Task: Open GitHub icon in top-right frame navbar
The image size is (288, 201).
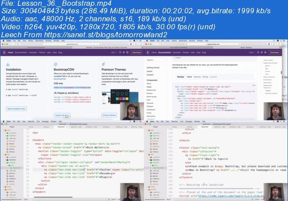Action: [258, 52]
